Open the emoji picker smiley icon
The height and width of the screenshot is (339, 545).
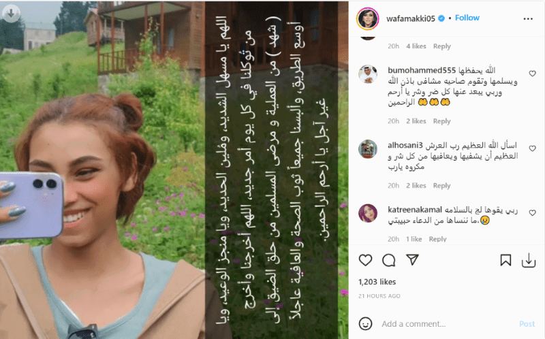coord(365,324)
